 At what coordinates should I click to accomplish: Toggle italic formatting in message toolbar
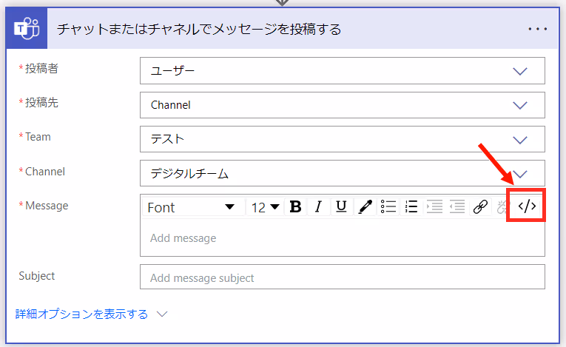tap(318, 207)
